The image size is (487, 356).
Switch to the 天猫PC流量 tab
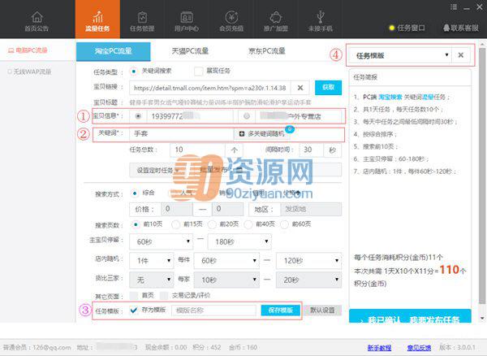coord(190,51)
